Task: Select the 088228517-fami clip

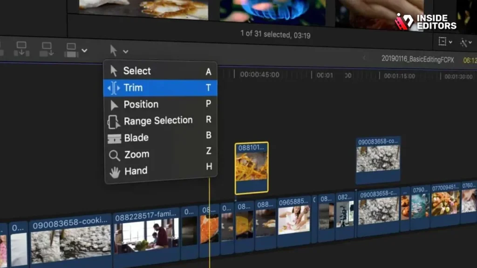Action: (146, 235)
